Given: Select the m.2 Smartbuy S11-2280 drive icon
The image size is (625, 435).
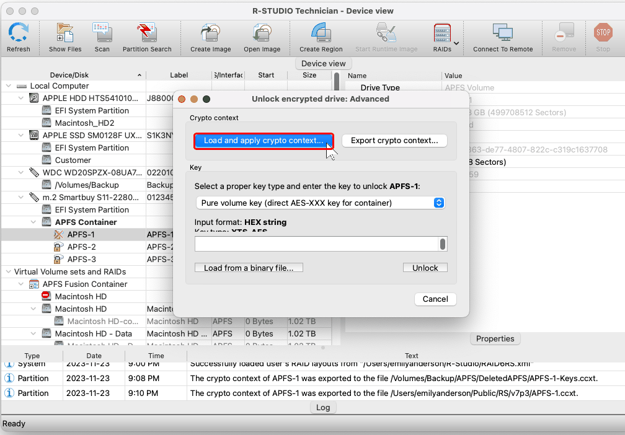Looking at the screenshot, I should click(34, 197).
